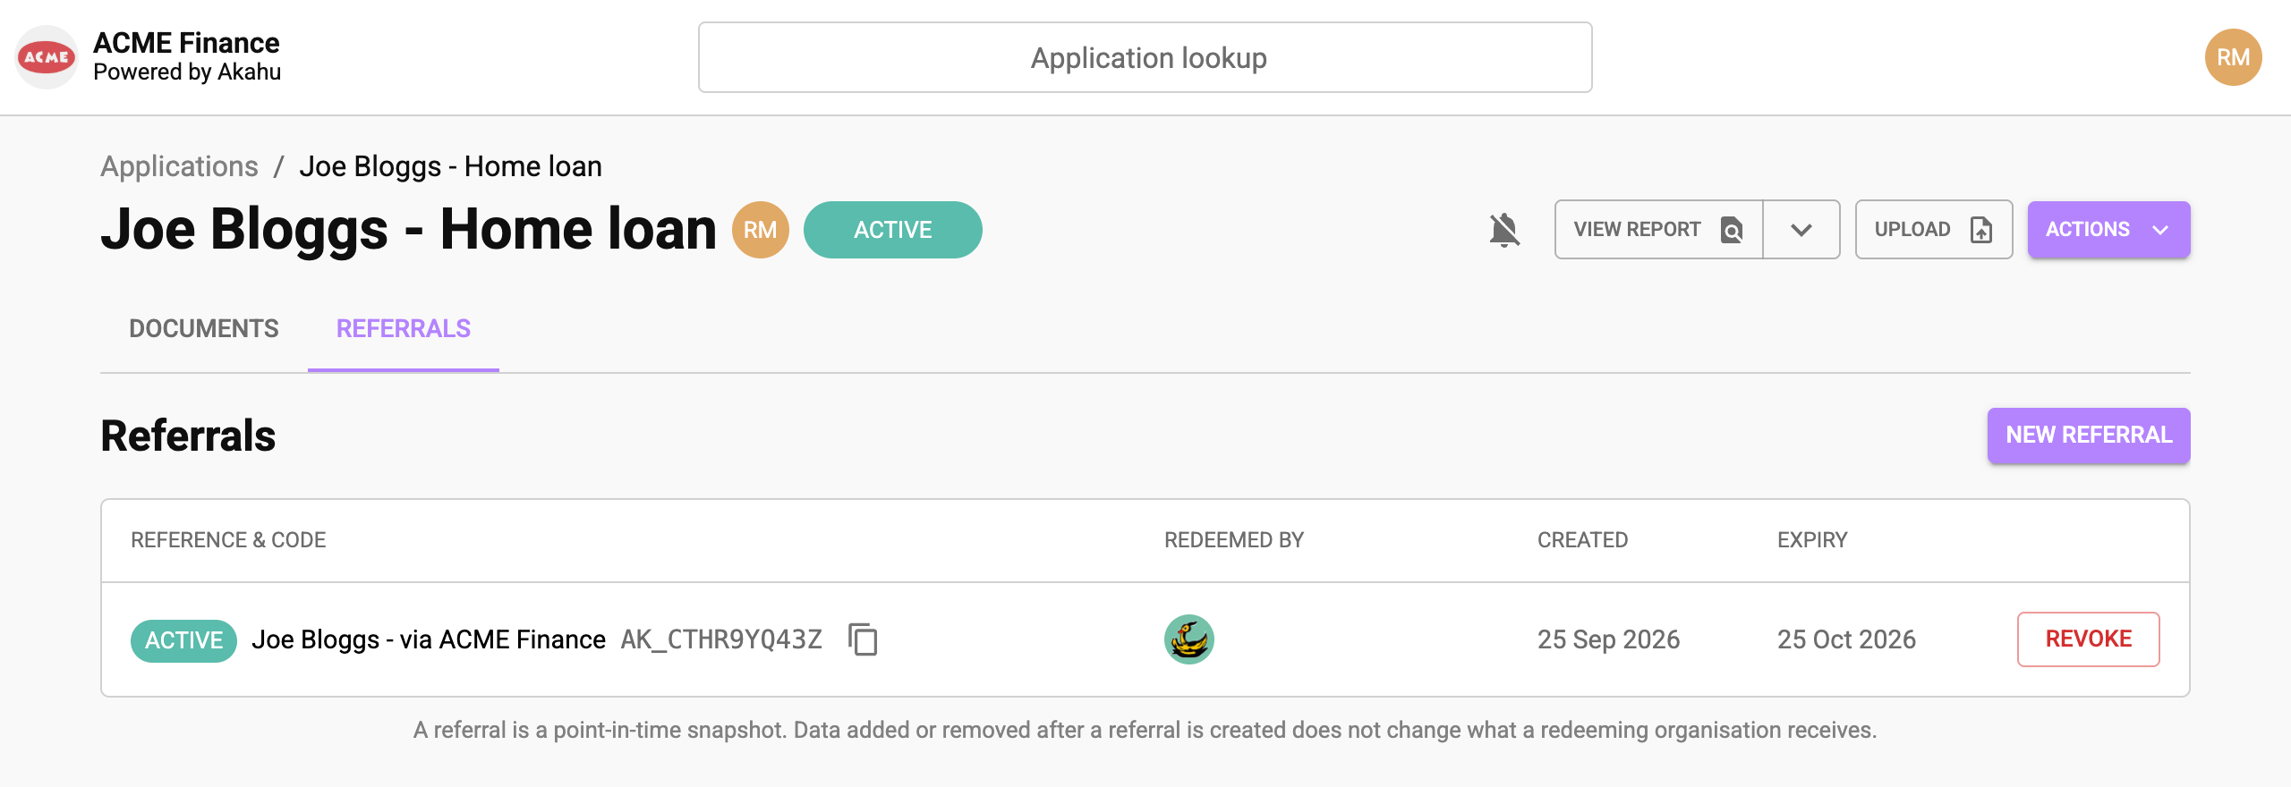Click the created date 25 Sep 2026
The image size is (2291, 787).
point(1608,639)
